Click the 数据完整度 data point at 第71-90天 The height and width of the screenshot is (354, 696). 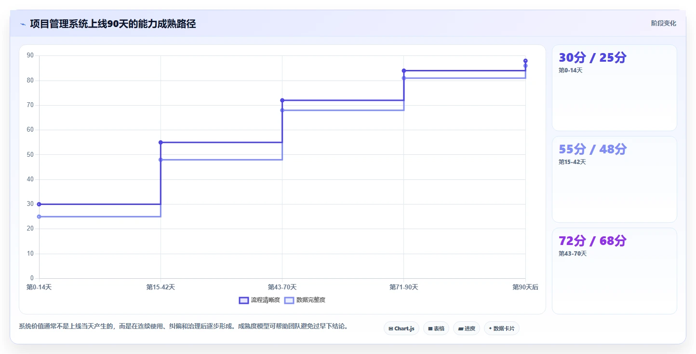click(x=404, y=78)
